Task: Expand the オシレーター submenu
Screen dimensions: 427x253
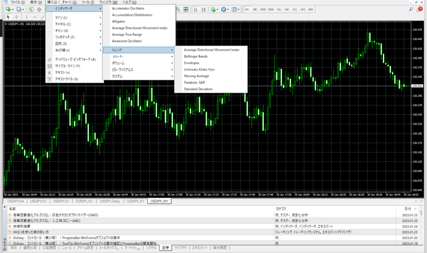Action: (x=138, y=56)
